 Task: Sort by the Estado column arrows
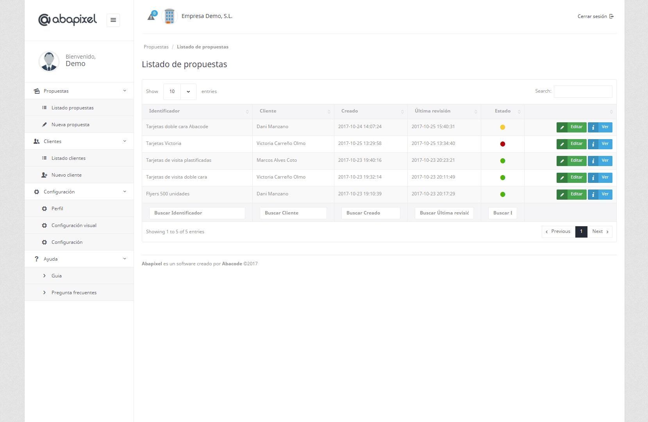click(x=519, y=112)
